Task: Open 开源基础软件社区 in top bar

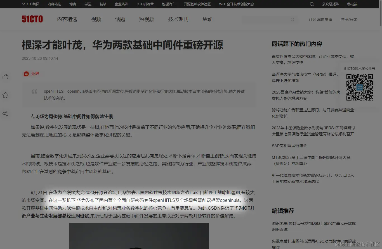Action: [197, 4]
